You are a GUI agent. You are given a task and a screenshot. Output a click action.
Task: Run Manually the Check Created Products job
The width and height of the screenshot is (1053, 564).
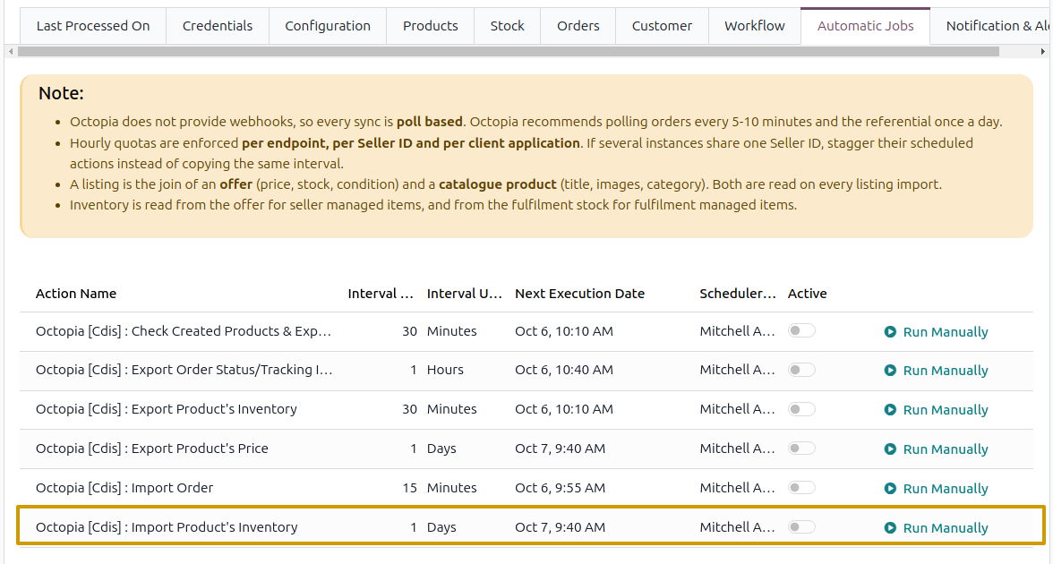click(937, 331)
